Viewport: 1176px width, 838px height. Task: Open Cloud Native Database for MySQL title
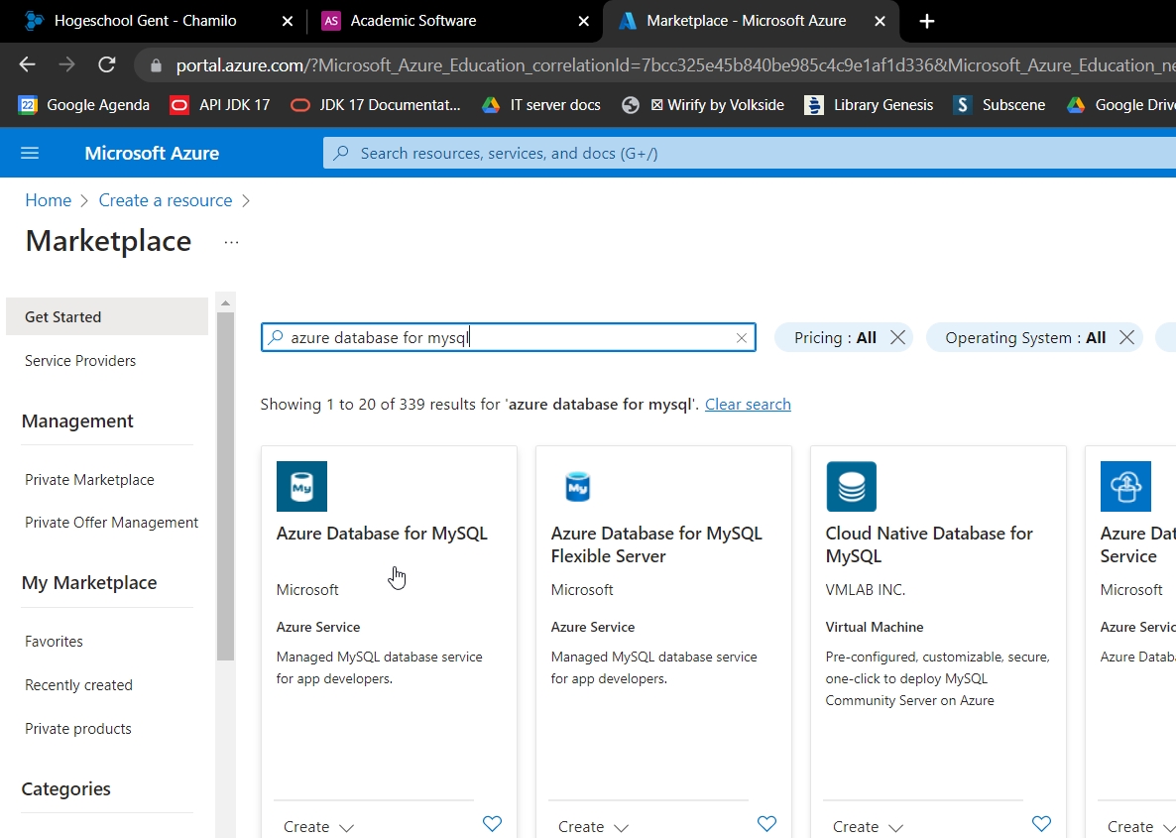click(929, 544)
